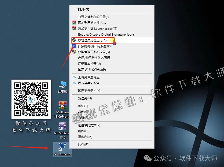Choose 以管理员身份运行 to run as administrator
The width and height of the screenshot is (224, 167).
(92, 40)
